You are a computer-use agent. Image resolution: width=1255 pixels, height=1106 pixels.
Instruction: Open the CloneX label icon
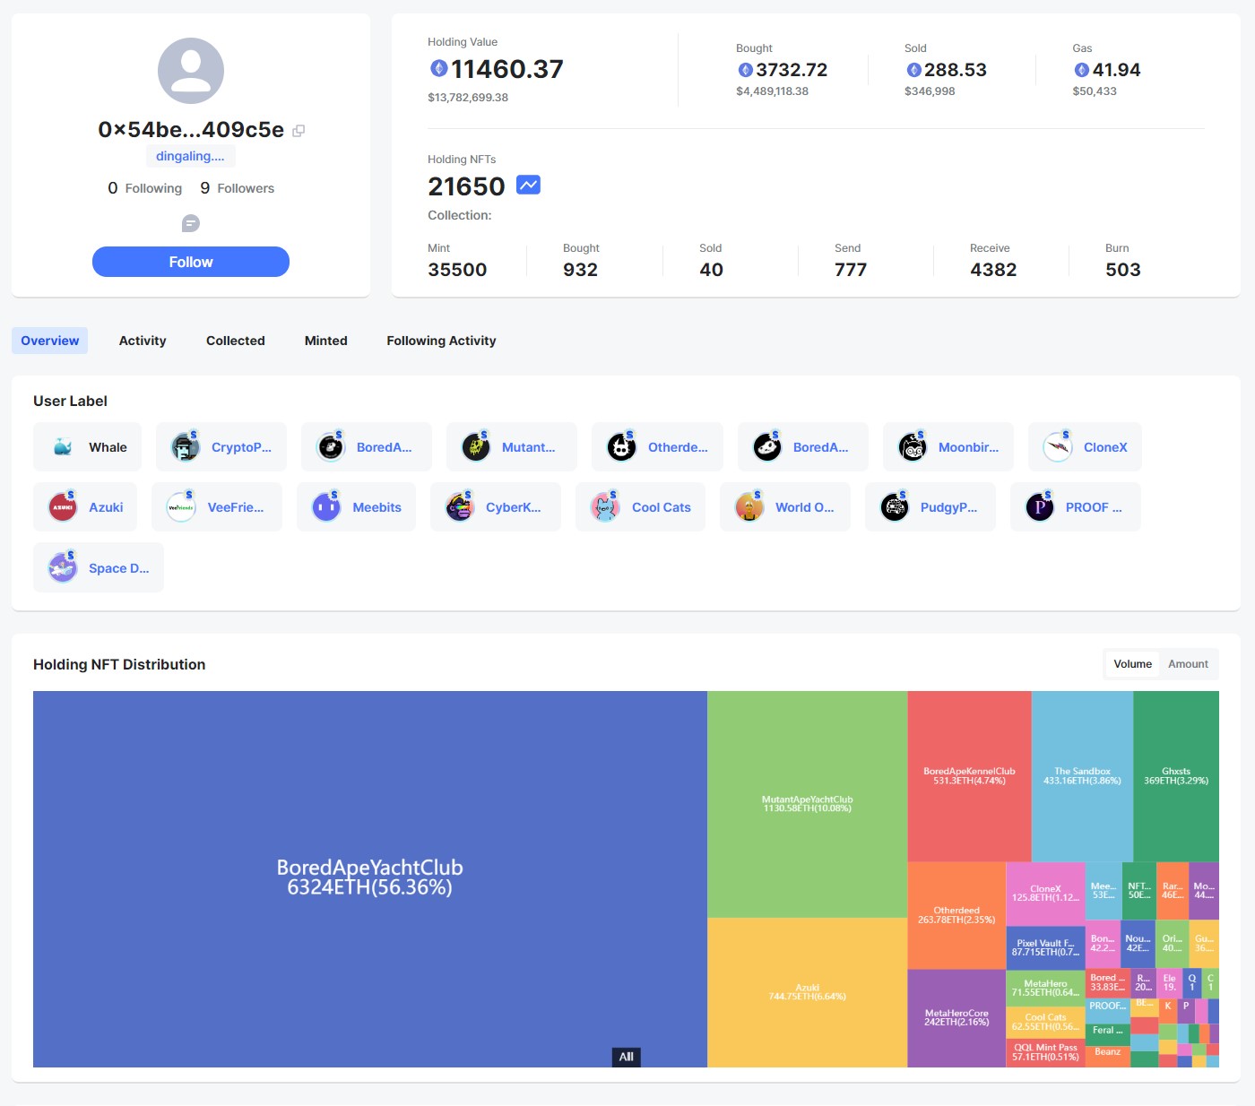(1058, 447)
